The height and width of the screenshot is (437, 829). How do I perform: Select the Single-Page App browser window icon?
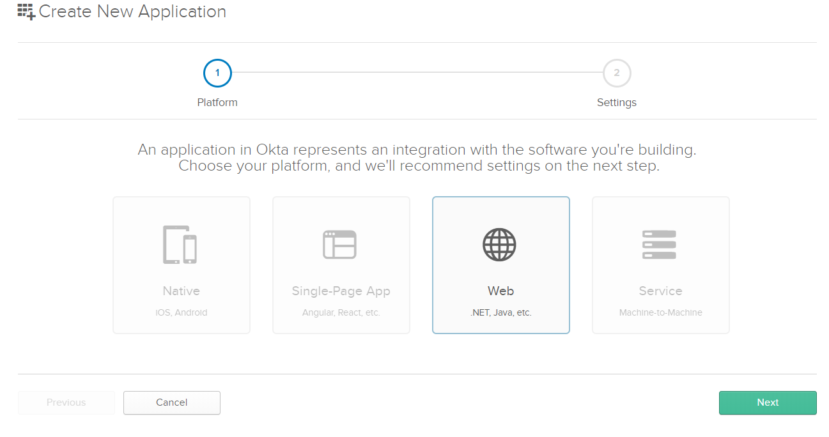click(x=339, y=244)
